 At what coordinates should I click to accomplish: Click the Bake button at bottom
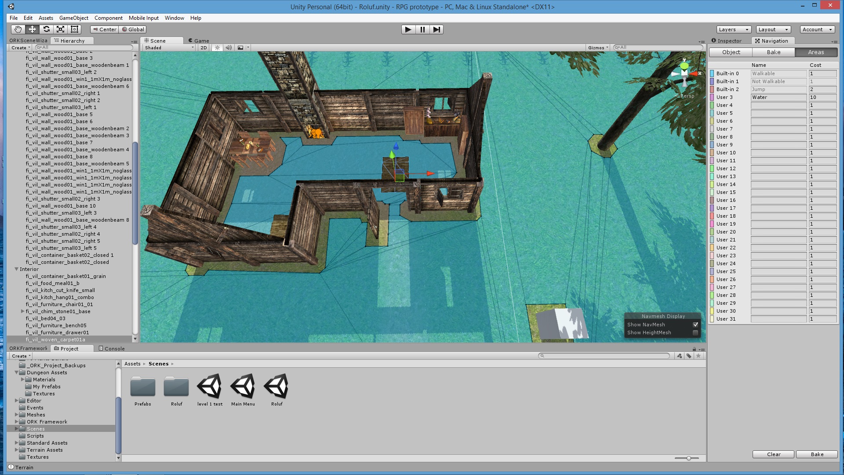click(x=817, y=454)
